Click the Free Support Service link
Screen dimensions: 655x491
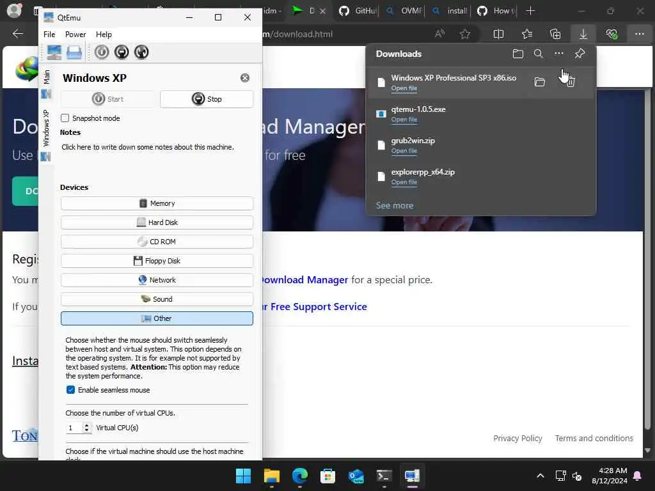point(315,307)
